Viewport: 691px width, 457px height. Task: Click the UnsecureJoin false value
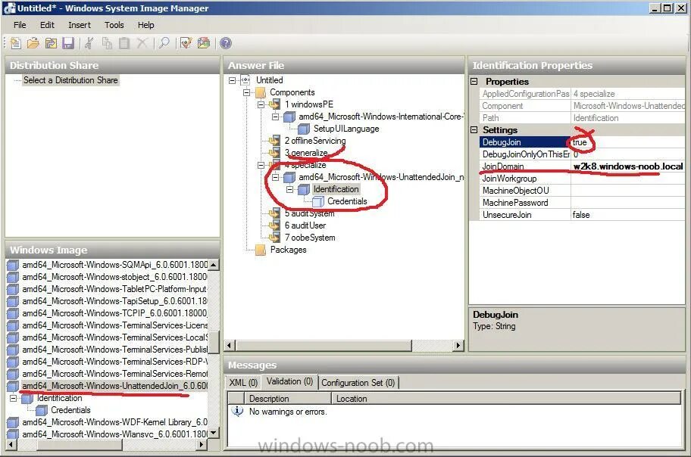pos(627,215)
